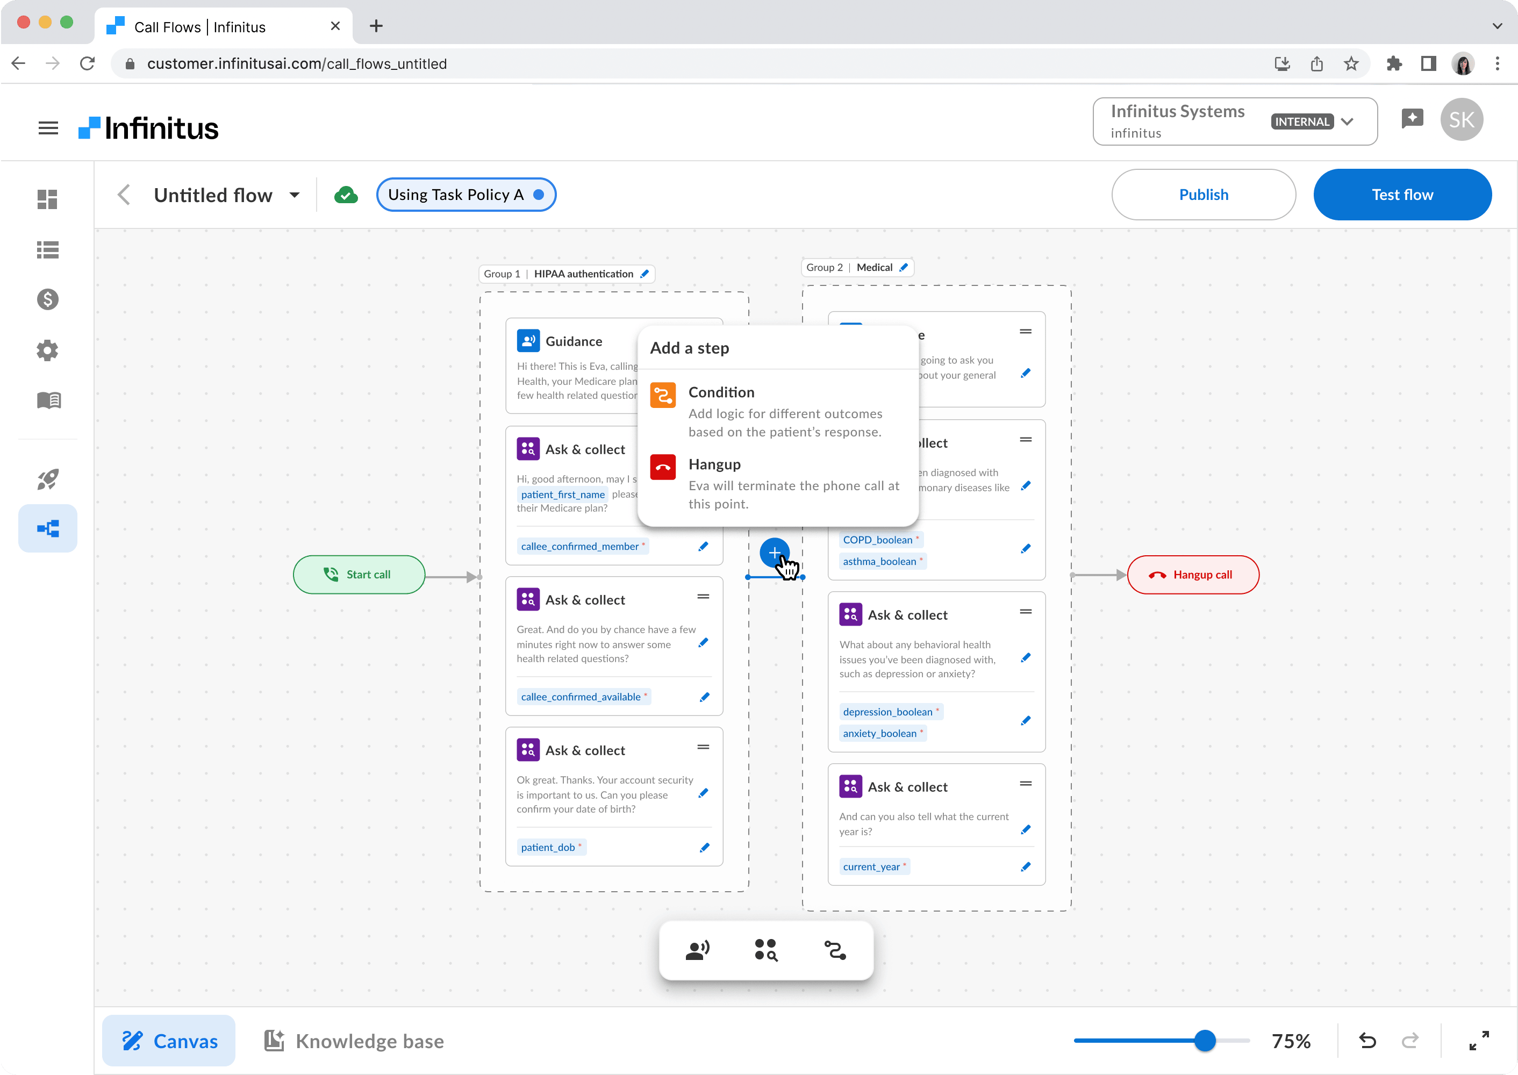Image resolution: width=1518 pixels, height=1075 pixels.
Task: Close the Call Flows browser tab
Action: [x=335, y=26]
